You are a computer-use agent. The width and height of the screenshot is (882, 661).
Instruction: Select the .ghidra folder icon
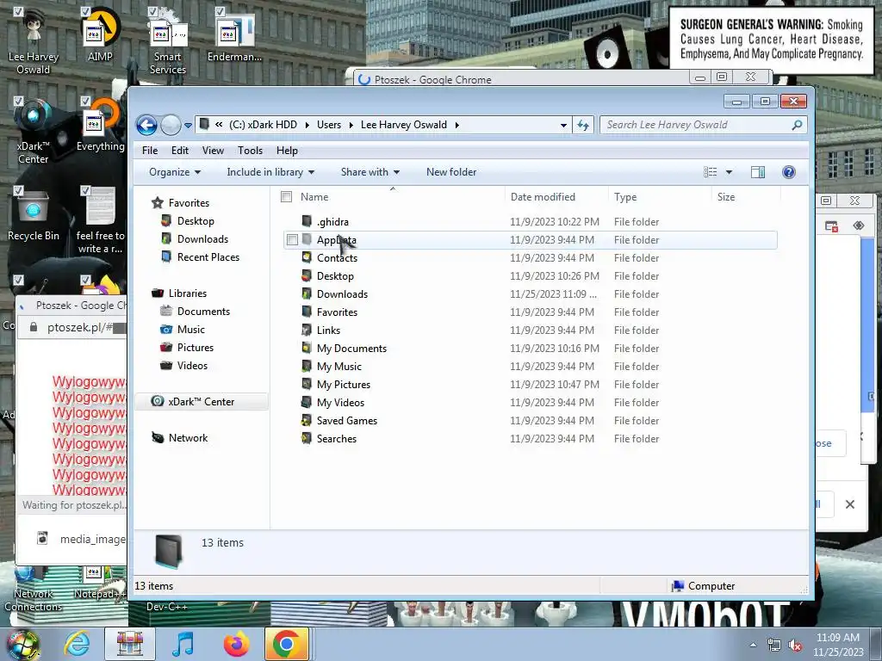click(307, 221)
